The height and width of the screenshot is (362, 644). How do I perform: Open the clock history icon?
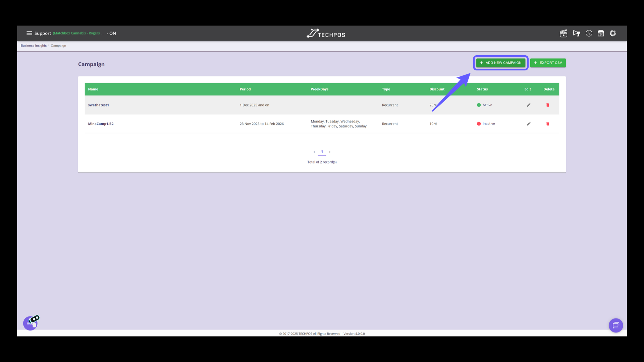click(589, 33)
